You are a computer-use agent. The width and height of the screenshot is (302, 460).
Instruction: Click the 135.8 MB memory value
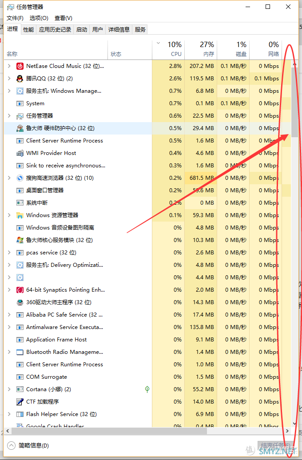click(x=202, y=327)
